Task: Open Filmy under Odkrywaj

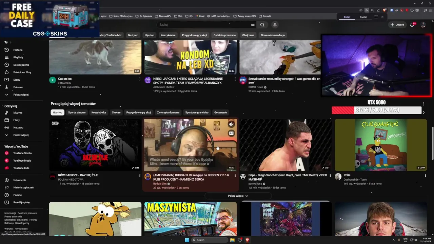Action: pos(16,120)
